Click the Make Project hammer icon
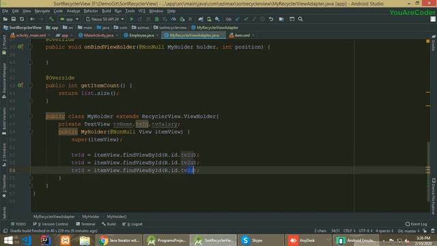Image resolution: width=437 pixels, height=246 pixels. click(51, 19)
